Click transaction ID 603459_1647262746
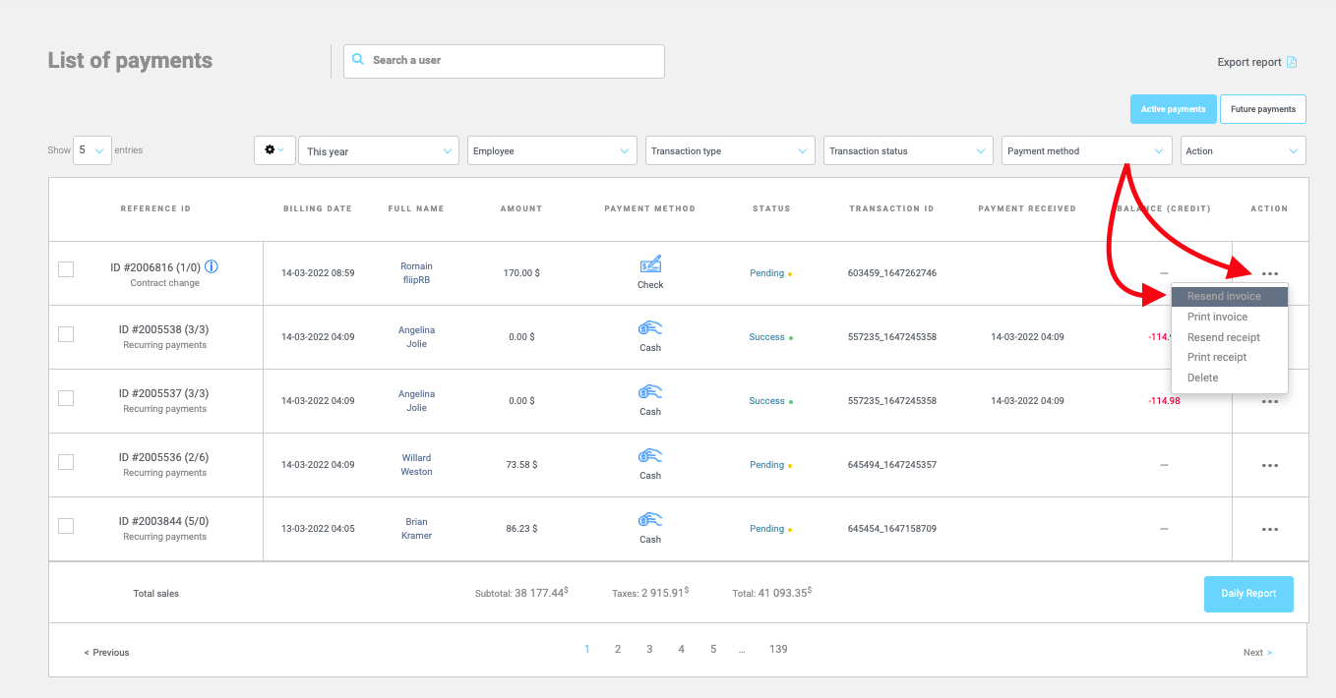Viewport: 1336px width, 698px height. (892, 273)
